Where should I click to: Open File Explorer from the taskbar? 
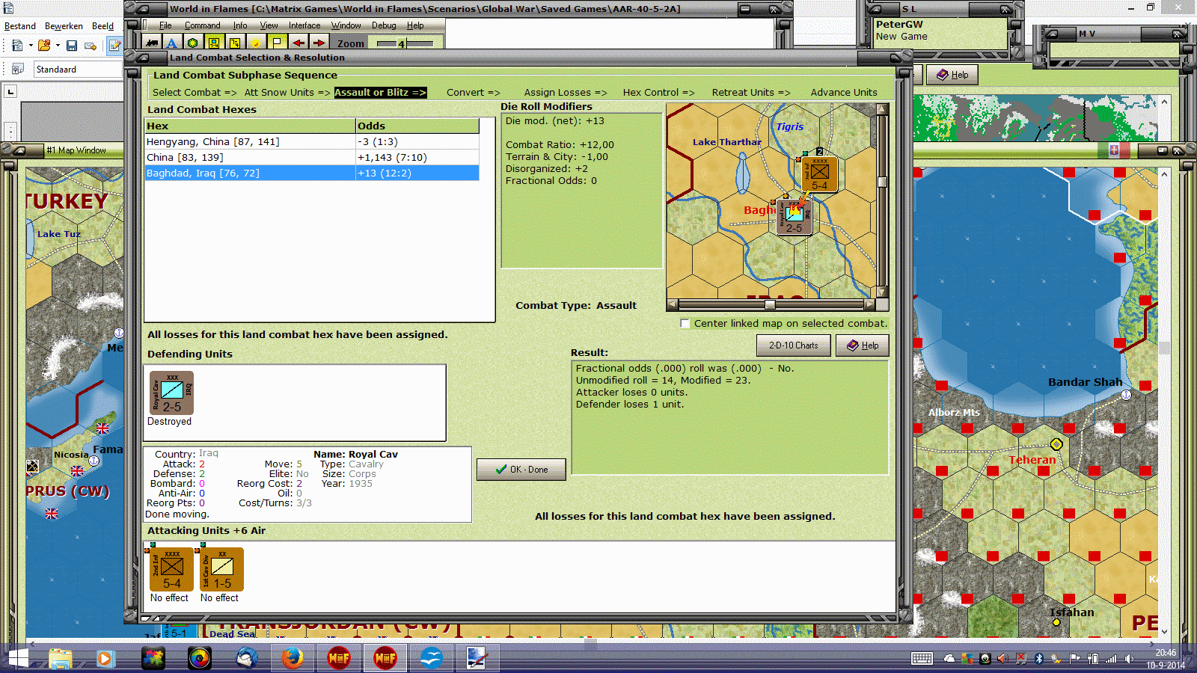[60, 658]
